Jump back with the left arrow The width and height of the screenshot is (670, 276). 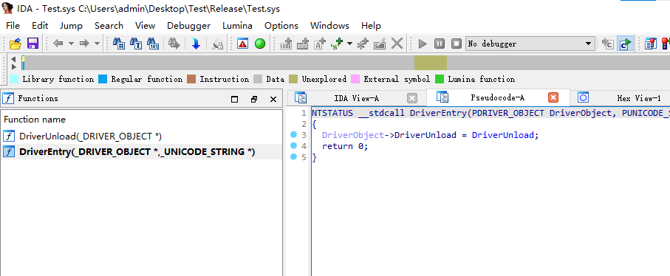point(58,44)
